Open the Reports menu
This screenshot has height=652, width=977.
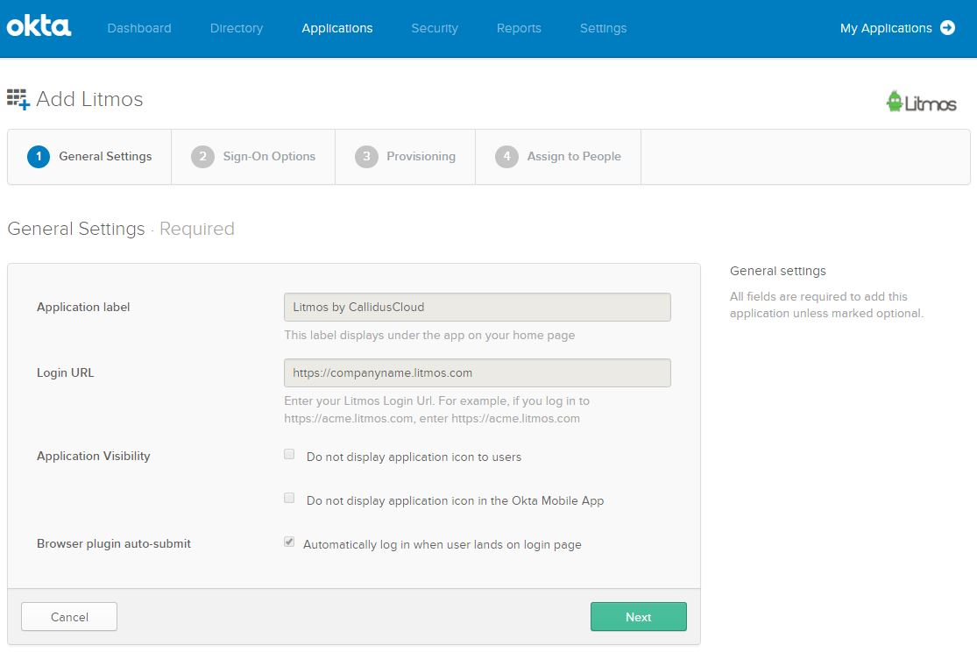click(519, 28)
